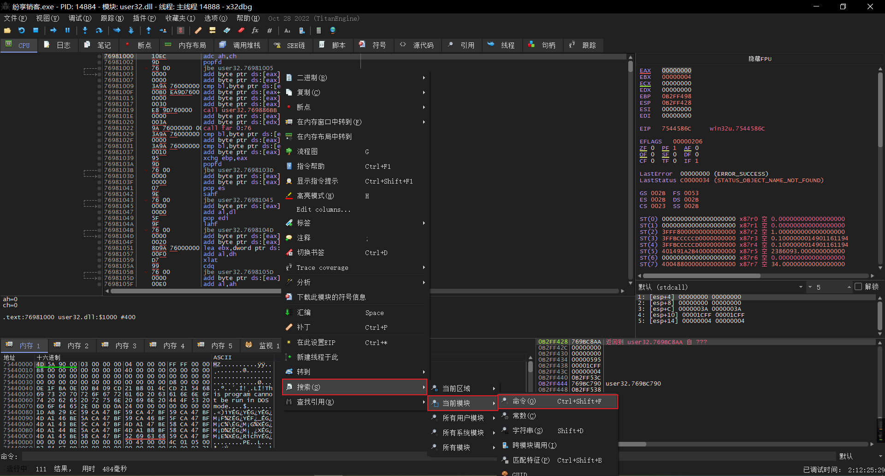This screenshot has height=476, width=885.
Task: Click the fx functions toolbar icon
Action: (x=255, y=30)
